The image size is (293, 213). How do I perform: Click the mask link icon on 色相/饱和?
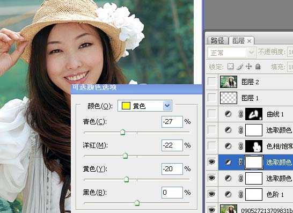click(240, 146)
